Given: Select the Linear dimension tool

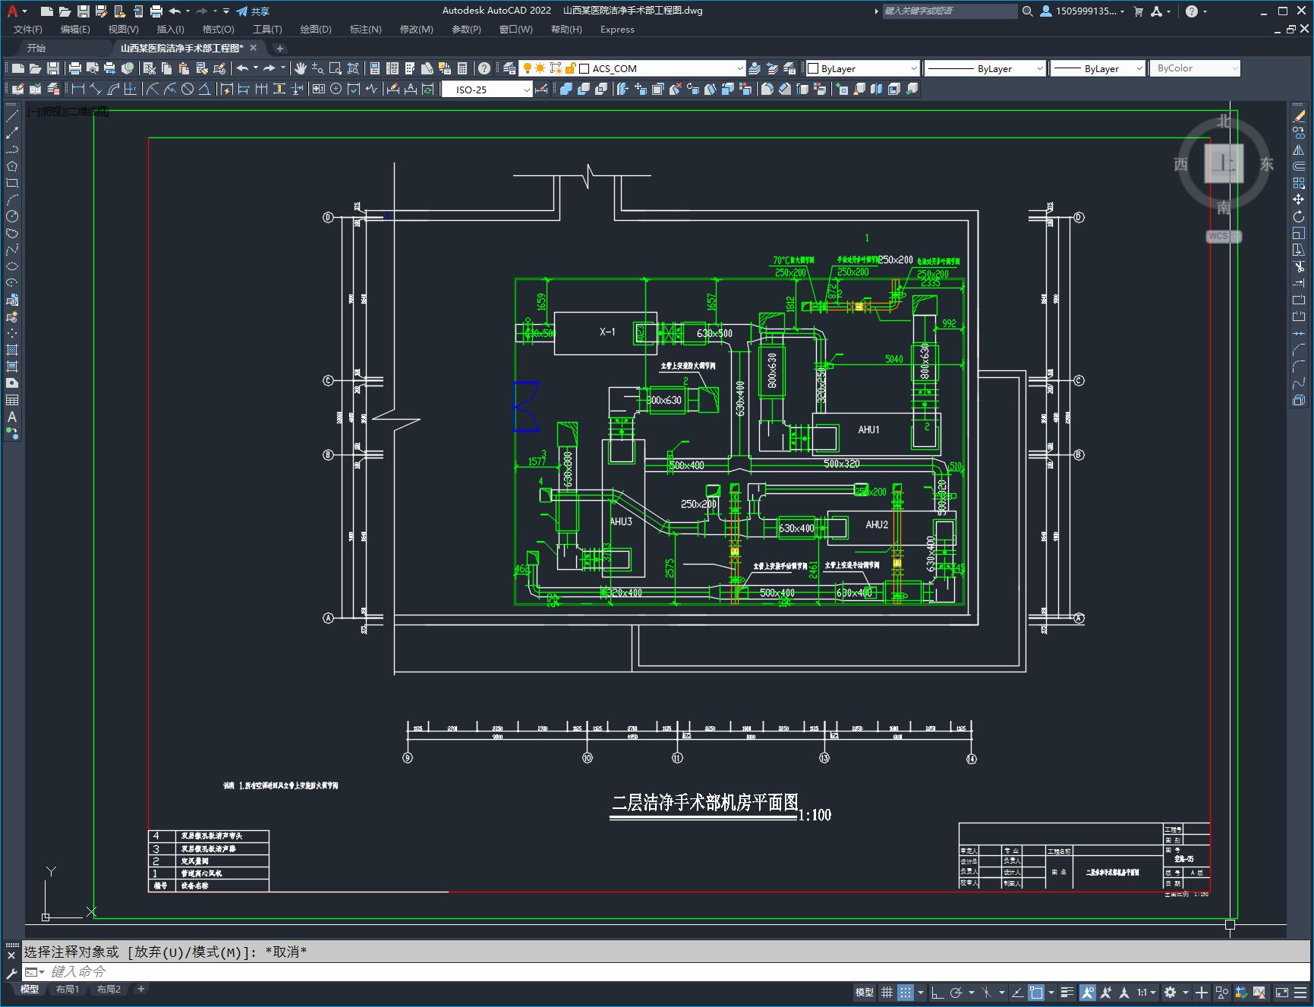Looking at the screenshot, I should tap(77, 90).
